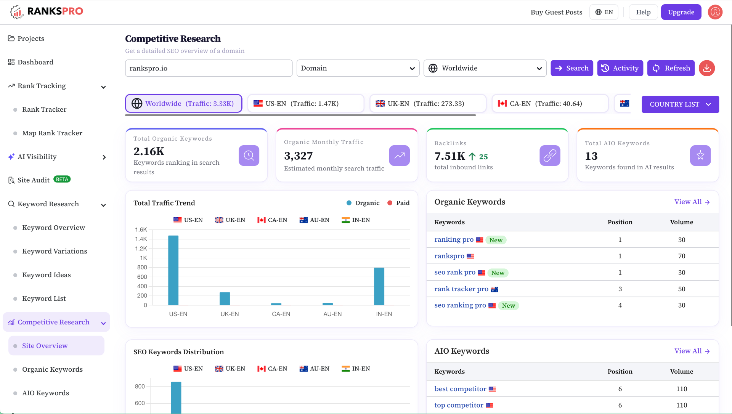Collapse the Rank Tracking menu chevron
The image size is (732, 414).
pos(103,87)
